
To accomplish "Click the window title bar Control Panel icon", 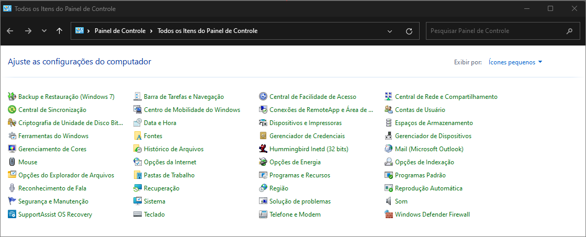I will point(7,8).
